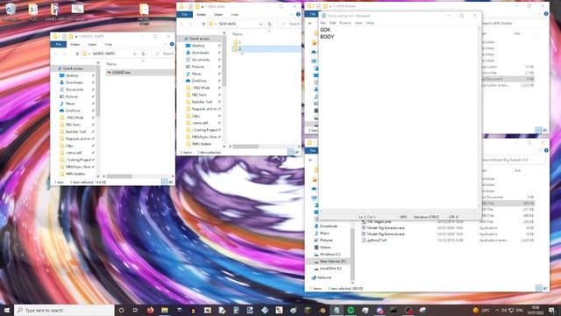The height and width of the screenshot is (316, 561).
Task: Open Clips folder in MODEL AMF sidebar
Action: coord(69,146)
